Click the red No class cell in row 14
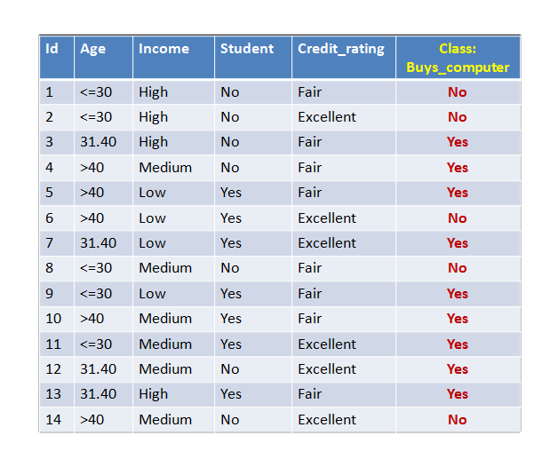The height and width of the screenshot is (467, 558). click(458, 420)
